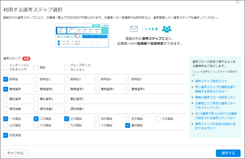Viewport: 245px width, 159px height.
Task: Open the 複数の選考フローを設定したい link
Action: click(x=215, y=97)
